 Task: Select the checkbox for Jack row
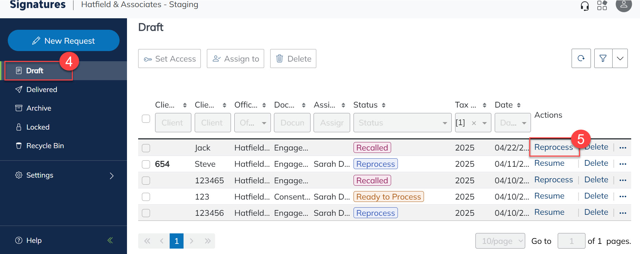(146, 148)
